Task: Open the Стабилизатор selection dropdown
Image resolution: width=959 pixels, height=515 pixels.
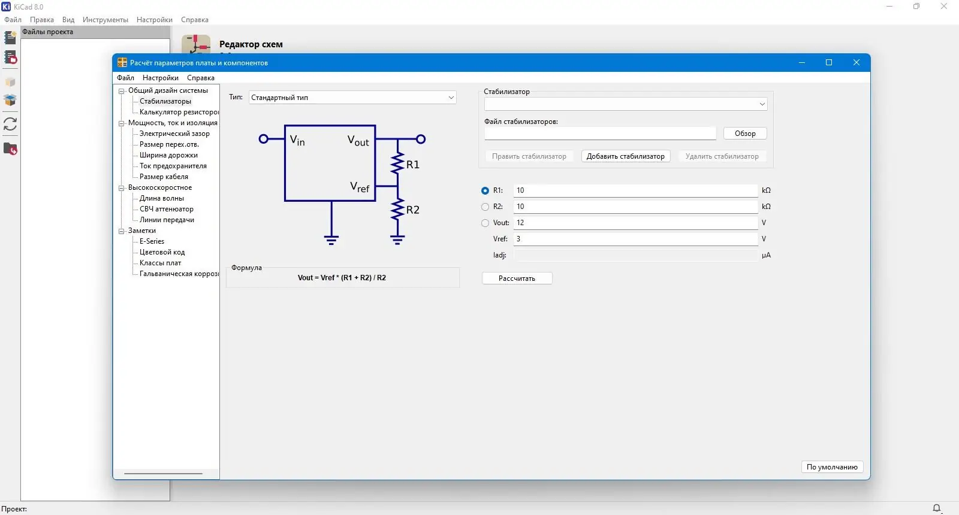Action: click(625, 104)
